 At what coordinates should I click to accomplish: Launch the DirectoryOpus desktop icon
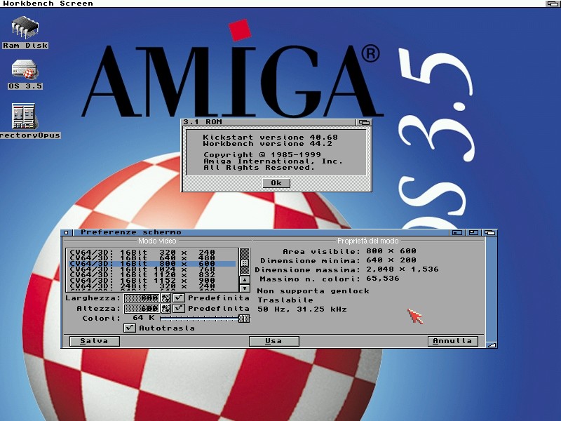point(24,116)
